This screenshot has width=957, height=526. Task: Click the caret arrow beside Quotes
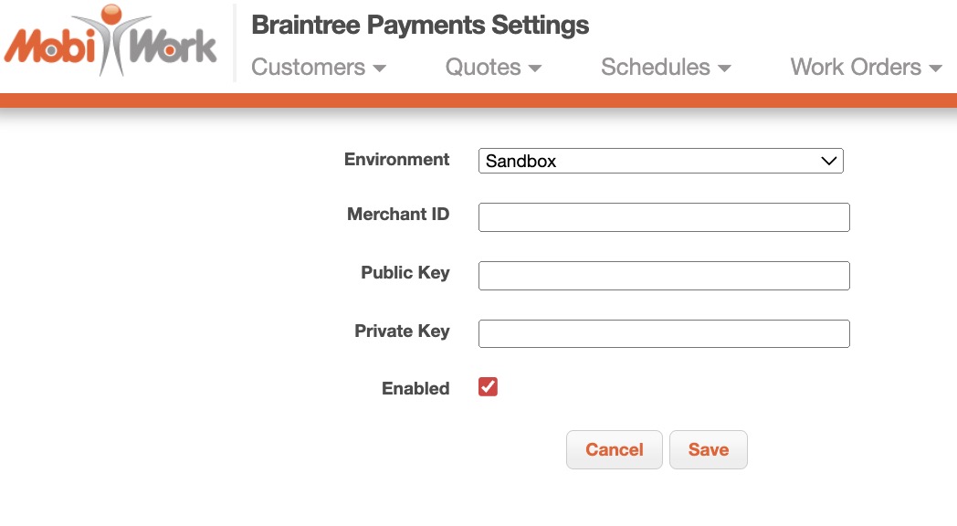pos(535,68)
